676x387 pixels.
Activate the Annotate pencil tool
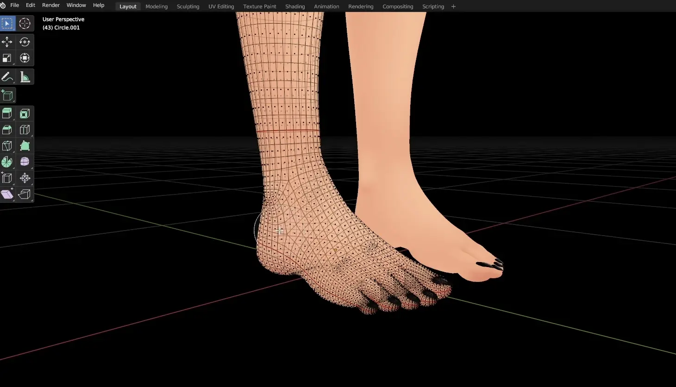(x=7, y=77)
